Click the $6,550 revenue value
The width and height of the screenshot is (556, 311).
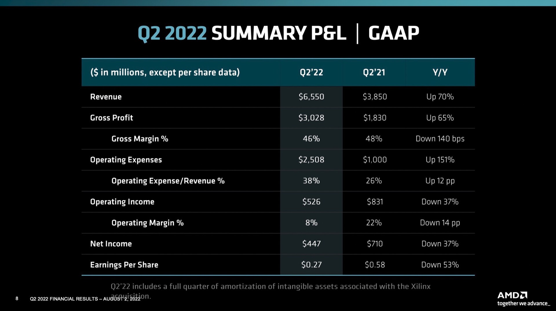(311, 97)
